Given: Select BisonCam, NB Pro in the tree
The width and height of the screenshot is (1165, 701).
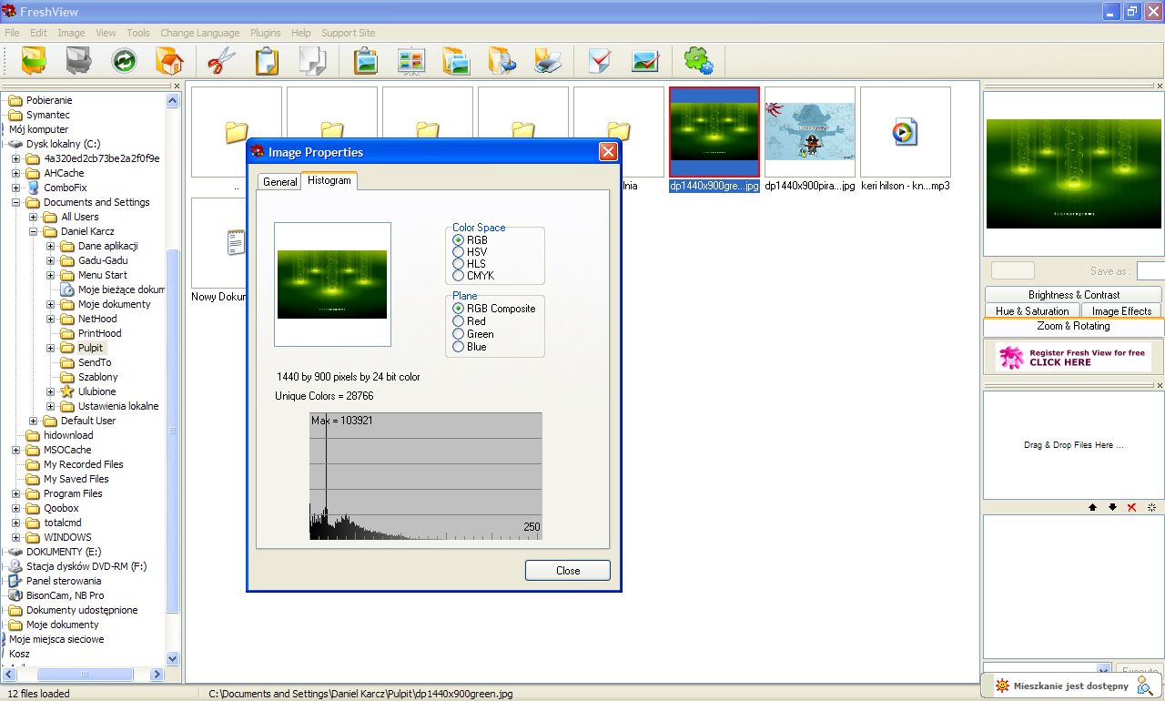Looking at the screenshot, I should (65, 595).
